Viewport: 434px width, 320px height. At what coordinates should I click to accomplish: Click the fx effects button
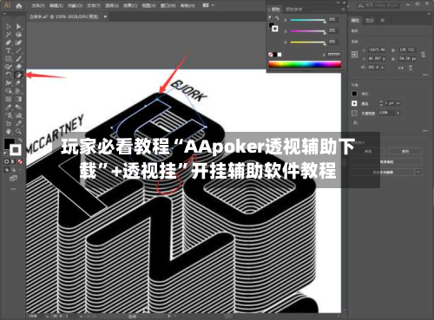coord(355,123)
